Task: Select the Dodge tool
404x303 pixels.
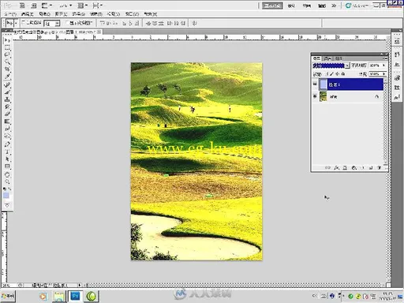Action: [7, 136]
